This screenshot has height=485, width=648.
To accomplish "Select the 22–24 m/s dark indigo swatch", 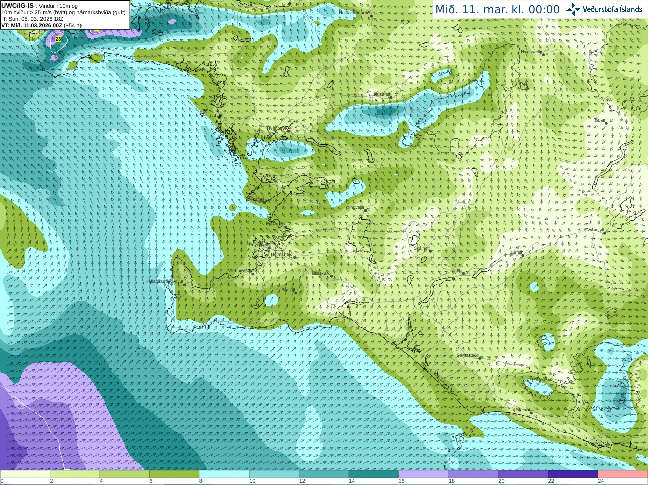I will click(574, 474).
